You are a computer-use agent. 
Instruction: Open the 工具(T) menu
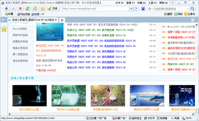point(153,3)
